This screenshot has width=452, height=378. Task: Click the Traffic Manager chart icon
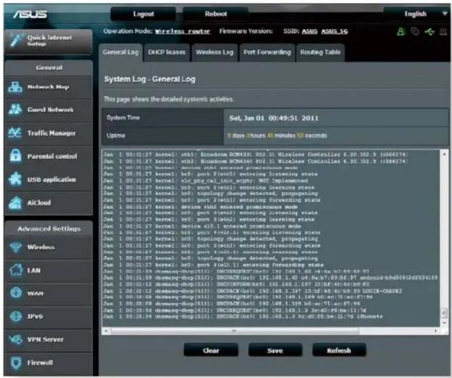[15, 133]
